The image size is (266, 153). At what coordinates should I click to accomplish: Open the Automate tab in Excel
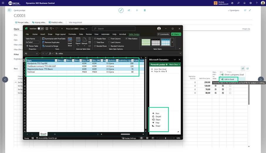coord(105,34)
